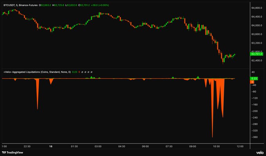Click the -240 liquidation axis label
Viewport: 266px width, 156px height.
[254, 118]
